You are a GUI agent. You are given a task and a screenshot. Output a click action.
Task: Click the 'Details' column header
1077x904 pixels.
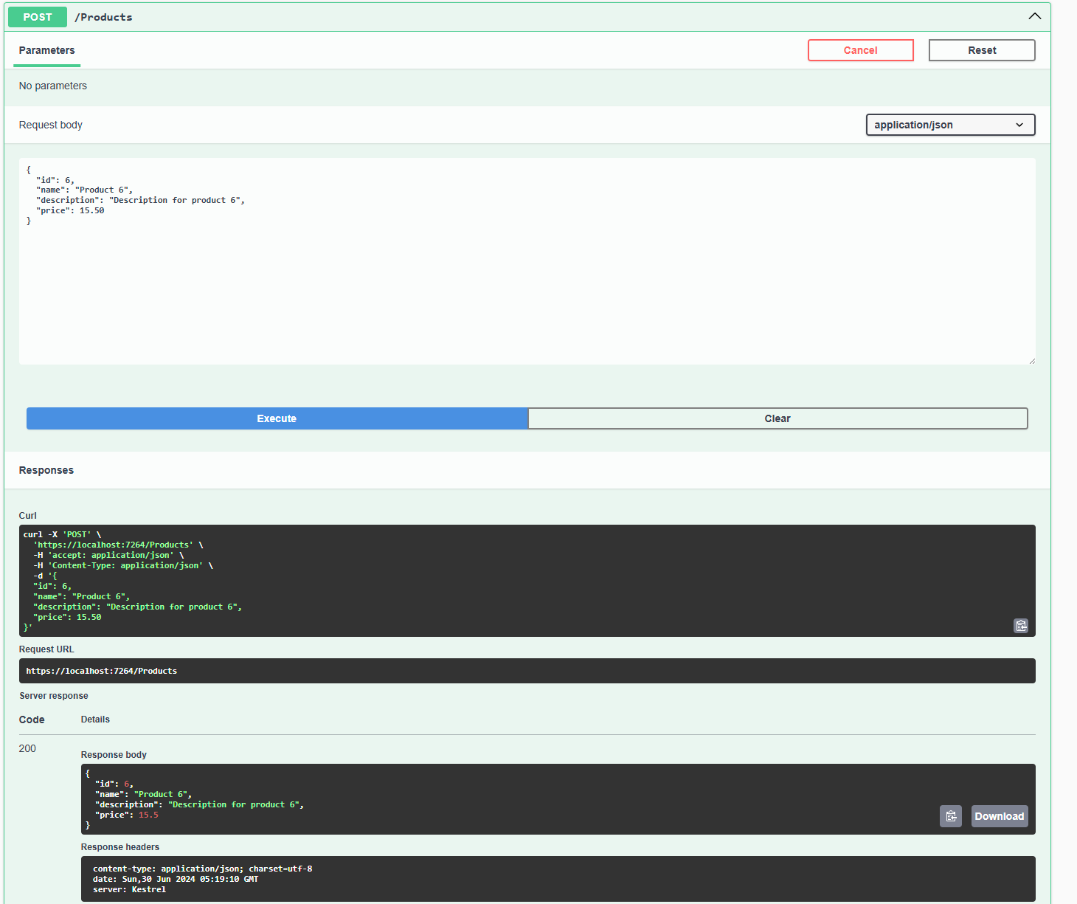click(95, 720)
